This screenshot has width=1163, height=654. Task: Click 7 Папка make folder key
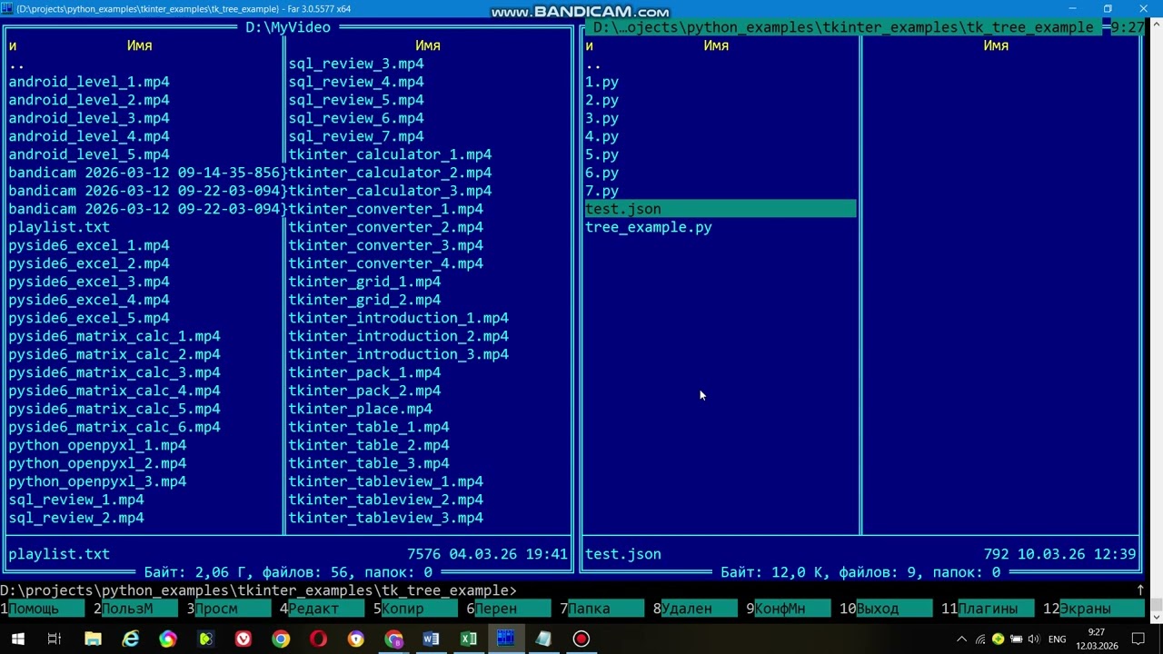602,609
